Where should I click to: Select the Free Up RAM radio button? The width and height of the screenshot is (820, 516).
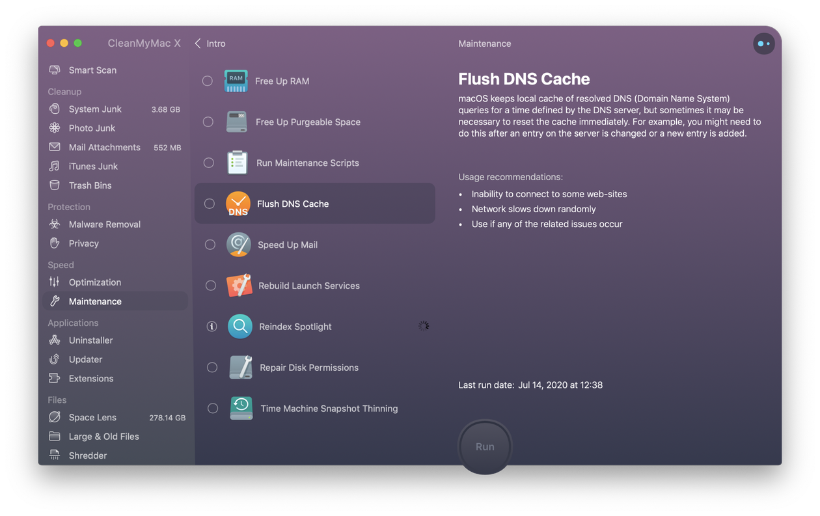[x=207, y=81]
